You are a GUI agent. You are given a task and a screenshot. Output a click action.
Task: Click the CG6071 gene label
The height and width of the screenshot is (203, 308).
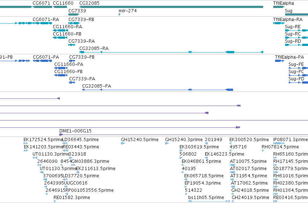[42, 3]
